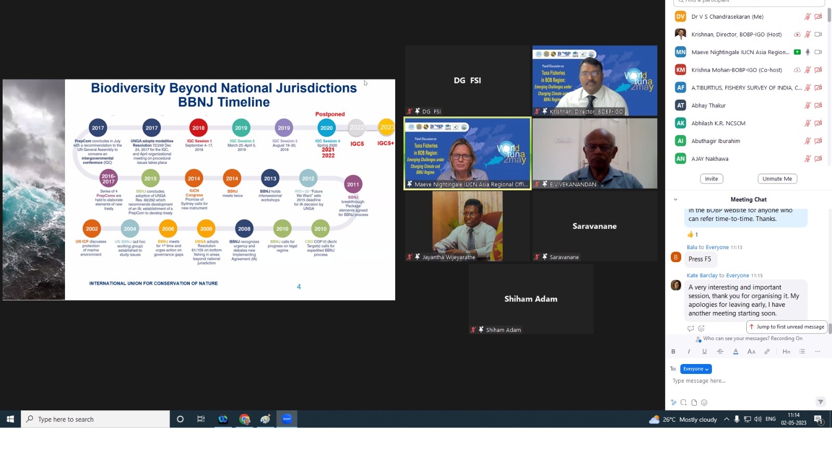Click the Find a participant search box
The width and height of the screenshot is (832, 468).
[x=749, y=2]
